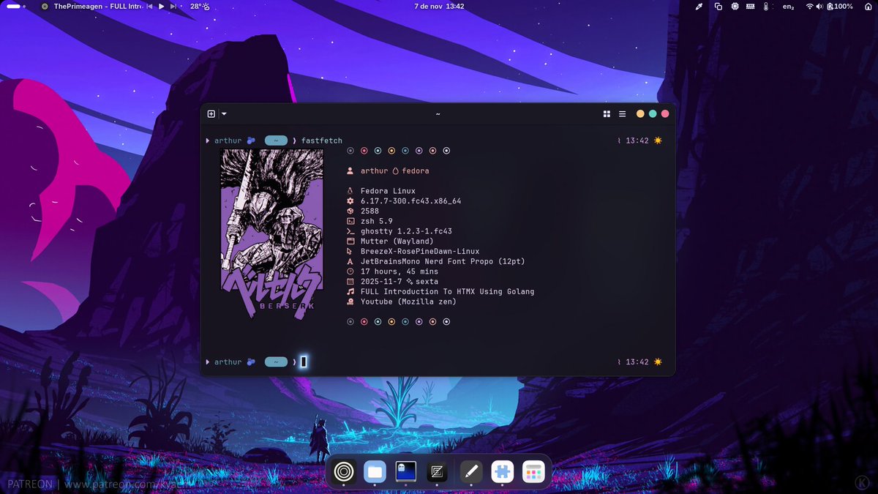Viewport: 878px width, 494px height.
Task: Click the teal maximize button on Ghostty
Action: 653,114
